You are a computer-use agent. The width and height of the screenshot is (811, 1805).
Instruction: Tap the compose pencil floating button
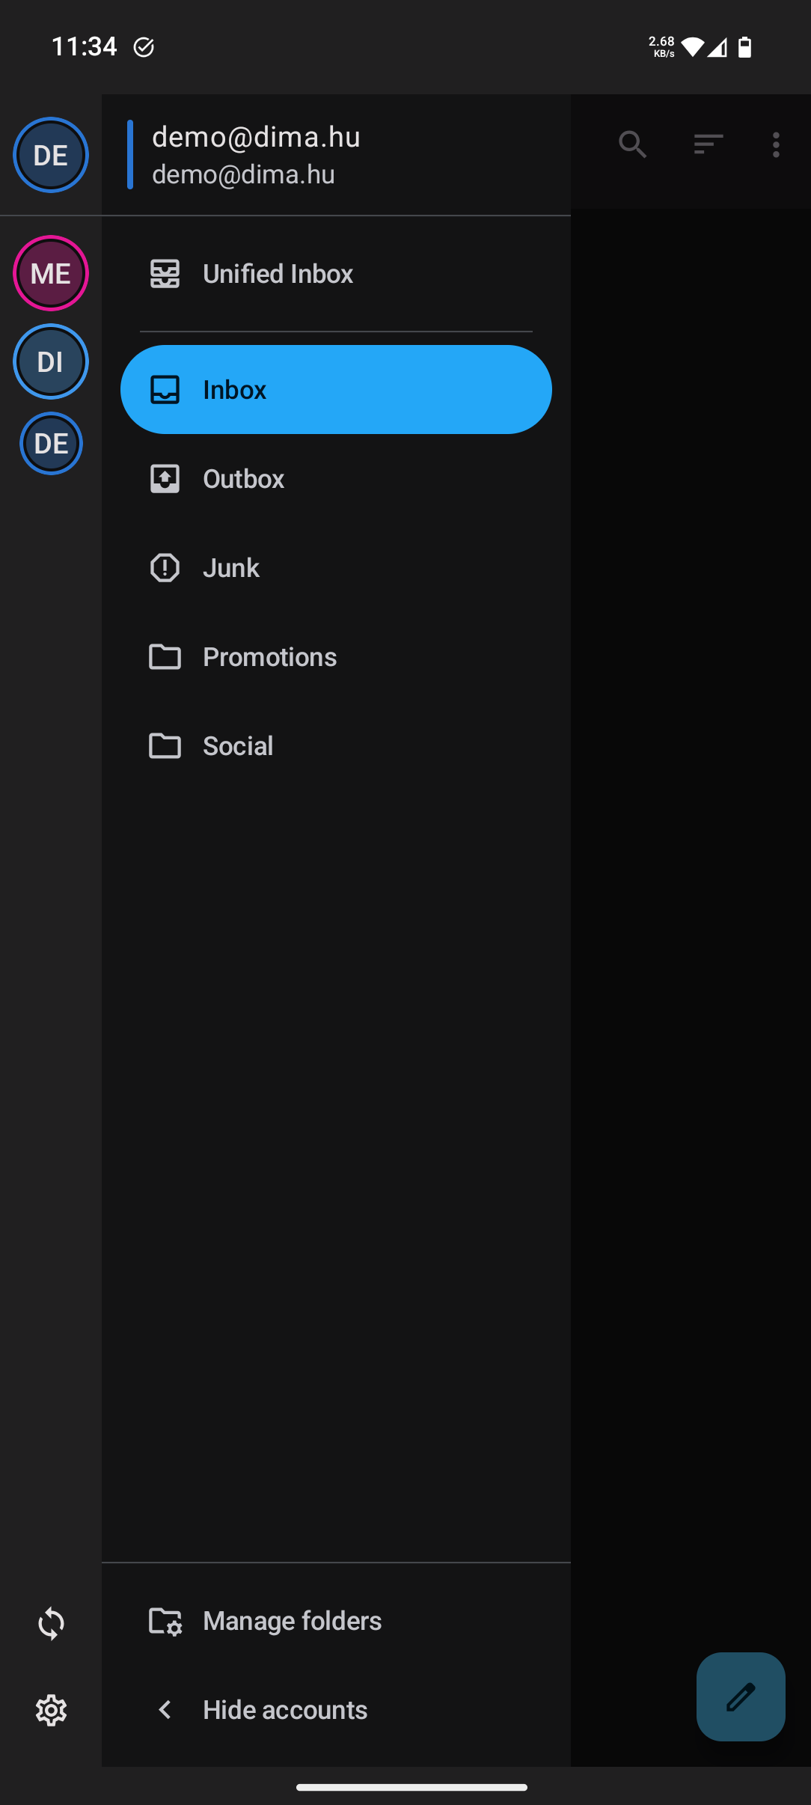point(741,1696)
